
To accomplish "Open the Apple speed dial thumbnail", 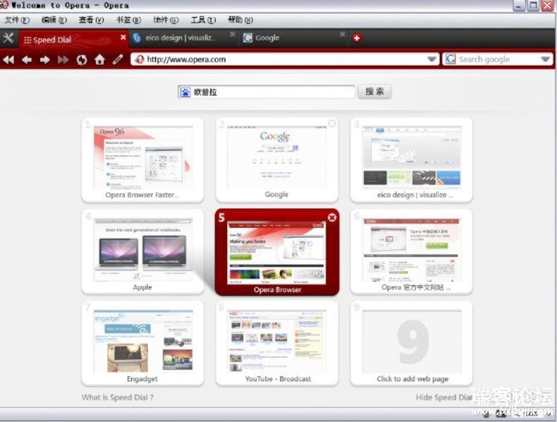I will (x=143, y=252).
